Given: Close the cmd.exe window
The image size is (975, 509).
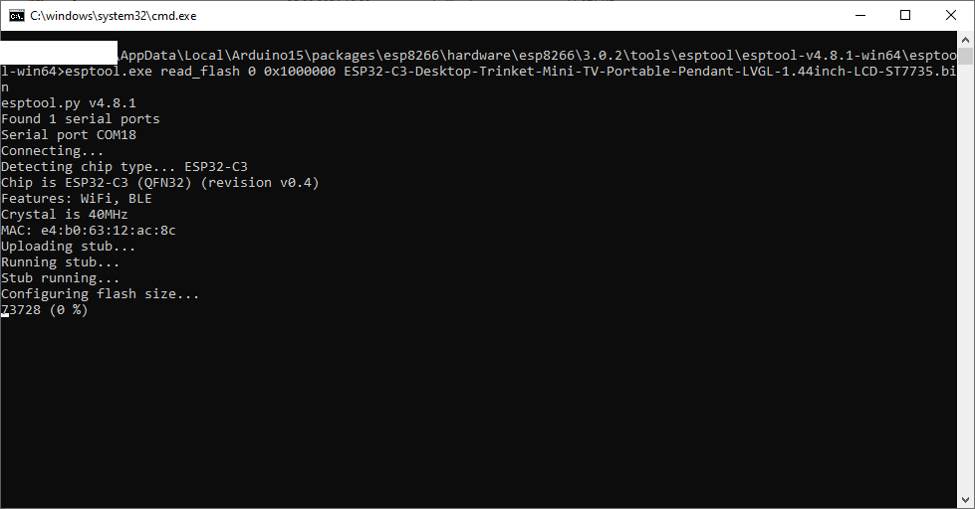Looking at the screenshot, I should click(951, 16).
